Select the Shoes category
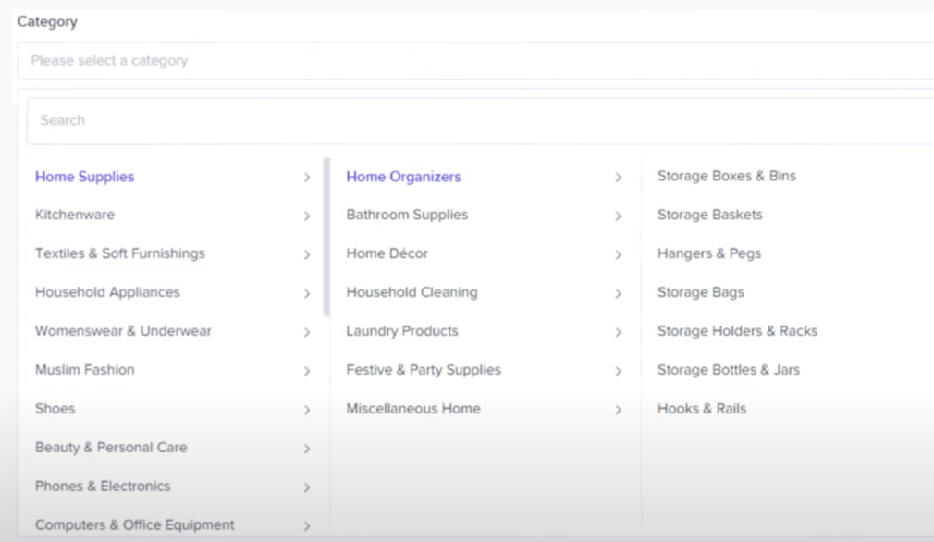The height and width of the screenshot is (542, 934). pyautogui.click(x=55, y=409)
